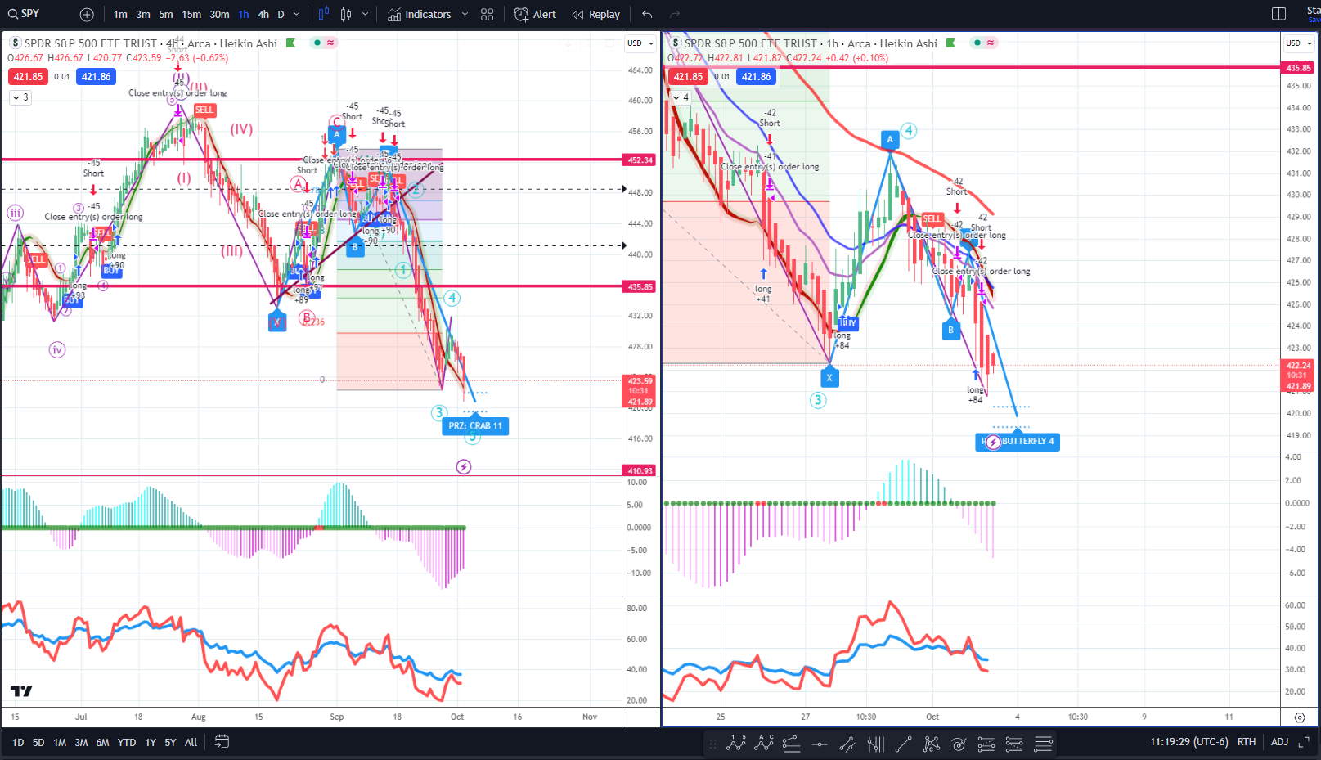Select the 5m timeframe
The height and width of the screenshot is (760, 1321).
[166, 15]
